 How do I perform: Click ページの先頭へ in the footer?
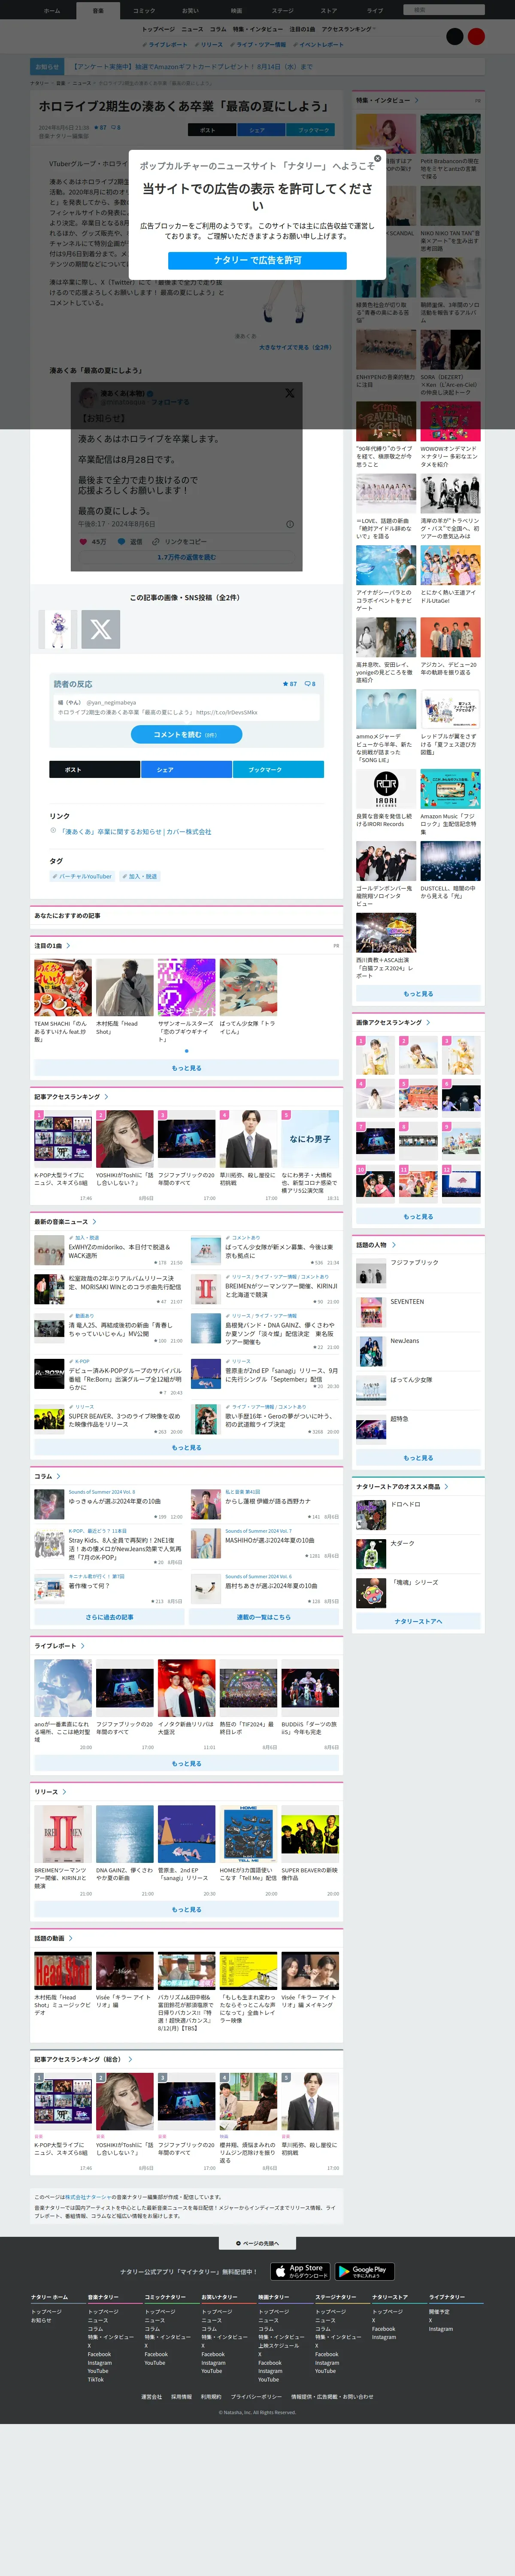(x=257, y=2243)
